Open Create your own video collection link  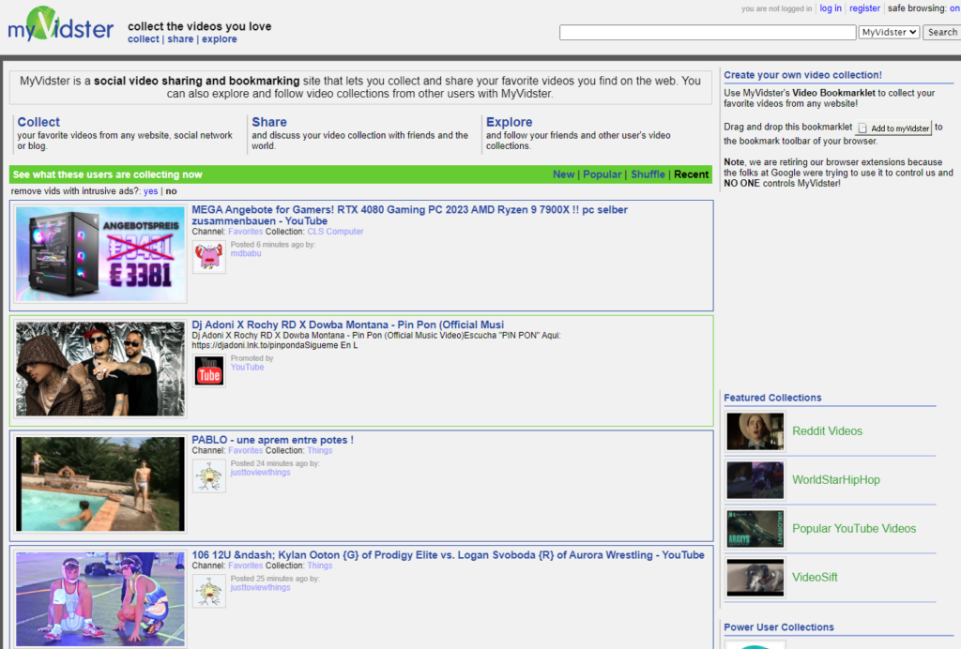pyautogui.click(x=803, y=75)
